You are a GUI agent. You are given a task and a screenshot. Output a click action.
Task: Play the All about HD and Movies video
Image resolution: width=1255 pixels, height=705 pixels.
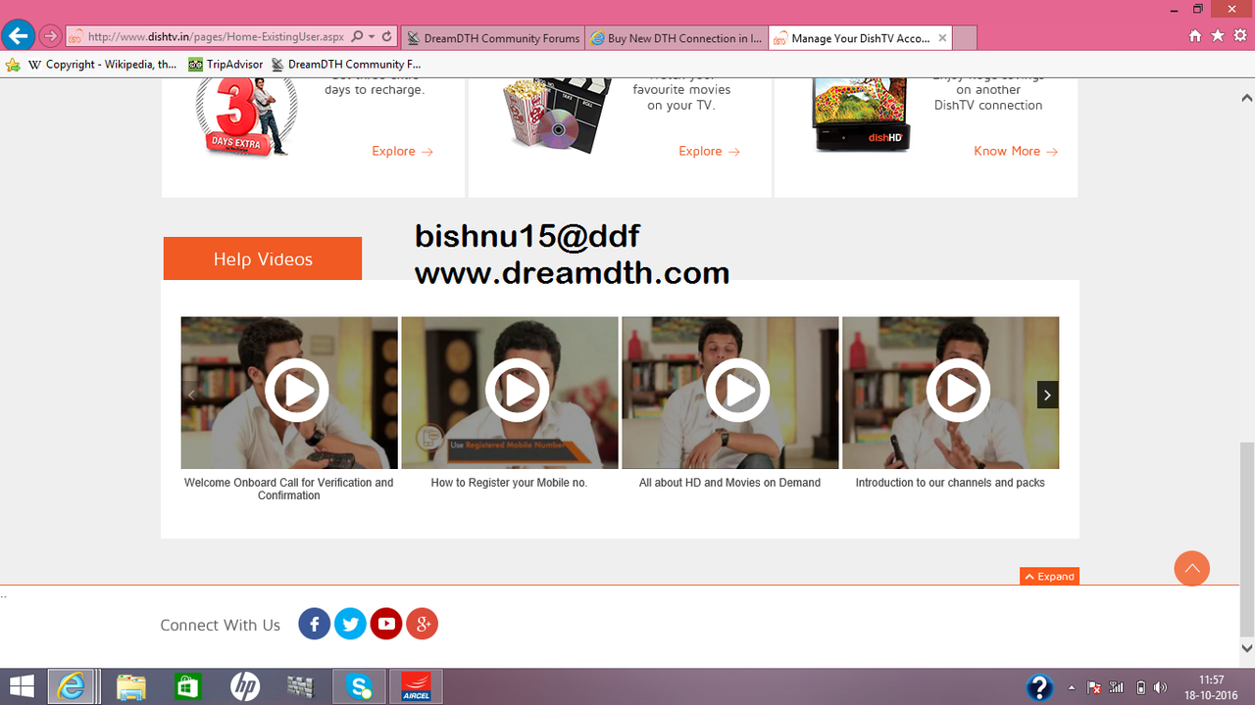point(737,390)
